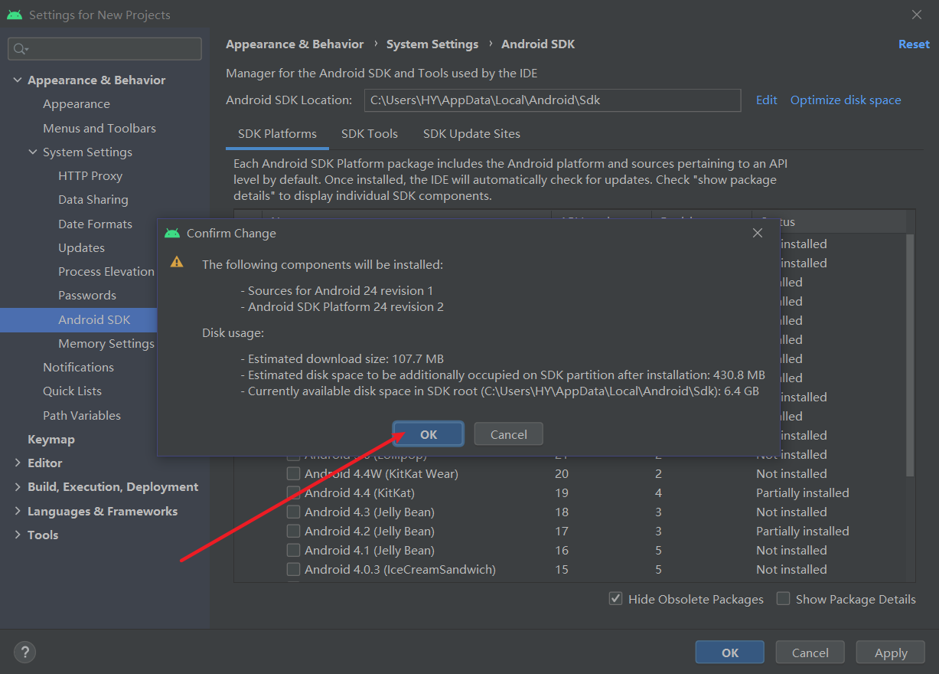Open the Keymap settings page

coord(51,439)
